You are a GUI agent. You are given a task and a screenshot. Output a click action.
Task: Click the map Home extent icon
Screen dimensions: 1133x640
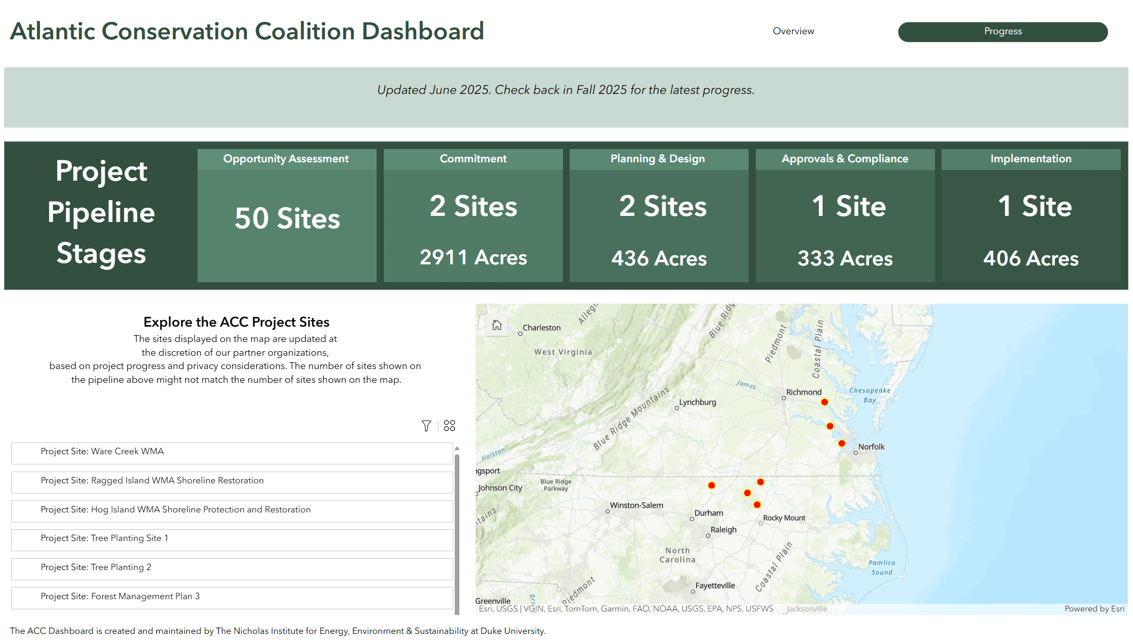[x=497, y=325]
